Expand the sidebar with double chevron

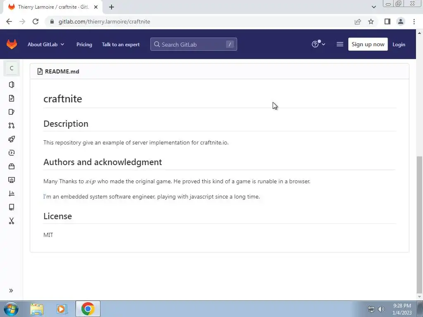[x=11, y=291]
